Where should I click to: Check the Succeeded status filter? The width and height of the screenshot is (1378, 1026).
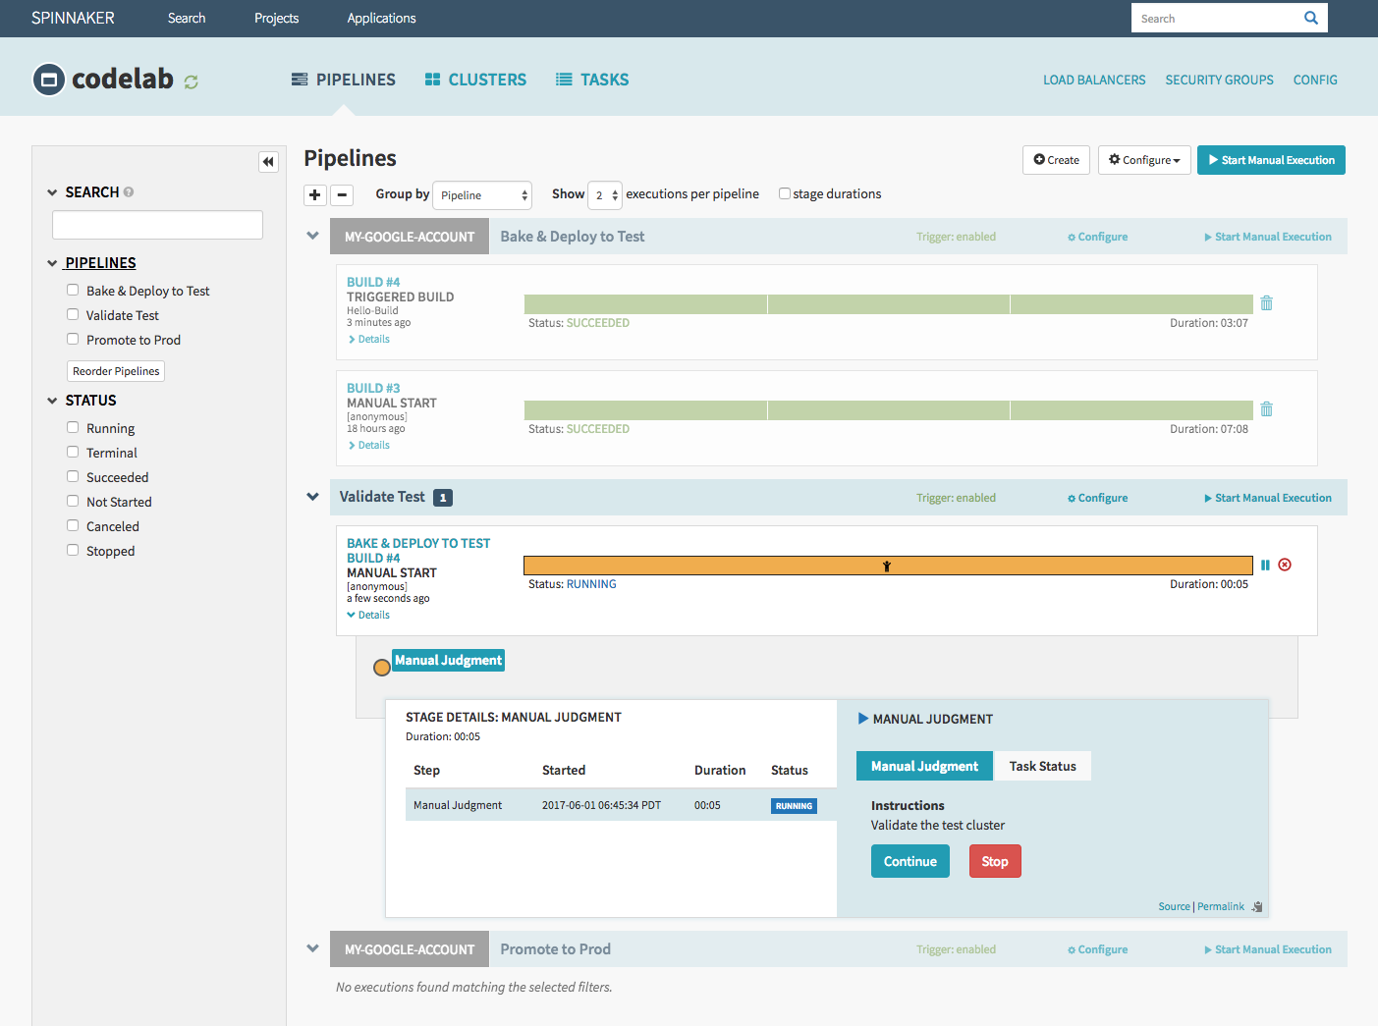pyautogui.click(x=73, y=476)
